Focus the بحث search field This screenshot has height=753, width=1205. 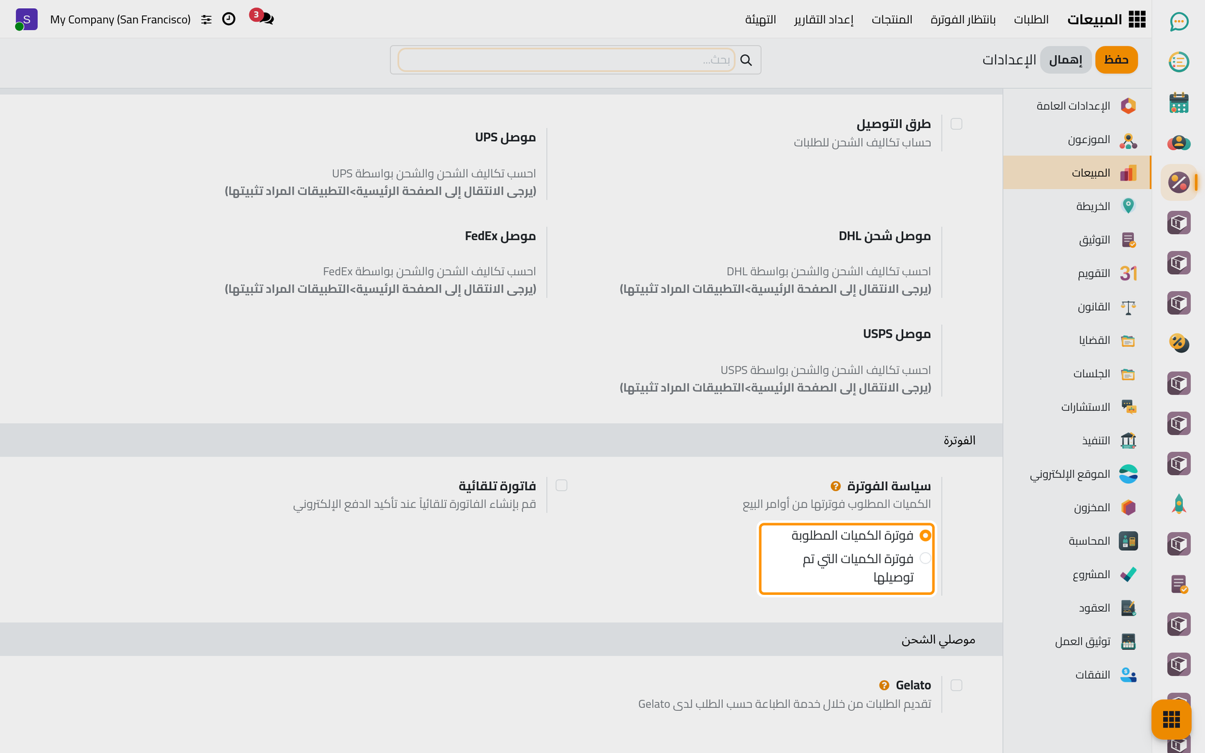coord(565,60)
